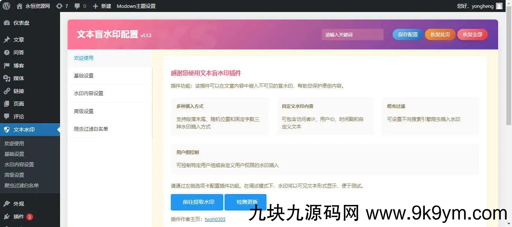Click the 外观 appearance menu
Screen dimensions: 512x227
[x=18, y=204]
